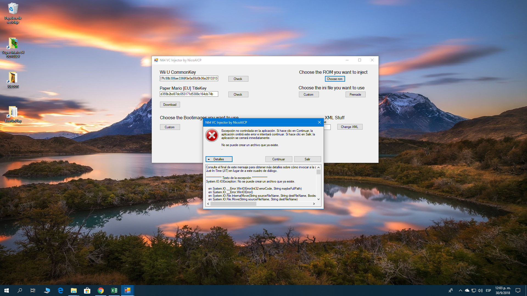The height and width of the screenshot is (296, 527).
Task: Open the volume speaker tray icon
Action: point(480,291)
